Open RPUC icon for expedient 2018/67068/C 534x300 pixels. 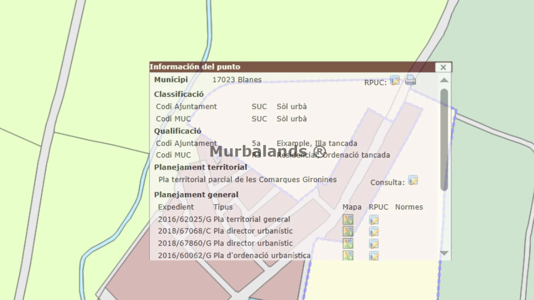pyautogui.click(x=374, y=232)
